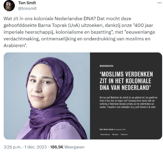Select the MENSENRECHTEN category label
Image resolution: width=163 pixels, height=152 pixels.
pyautogui.click(x=106, y=66)
